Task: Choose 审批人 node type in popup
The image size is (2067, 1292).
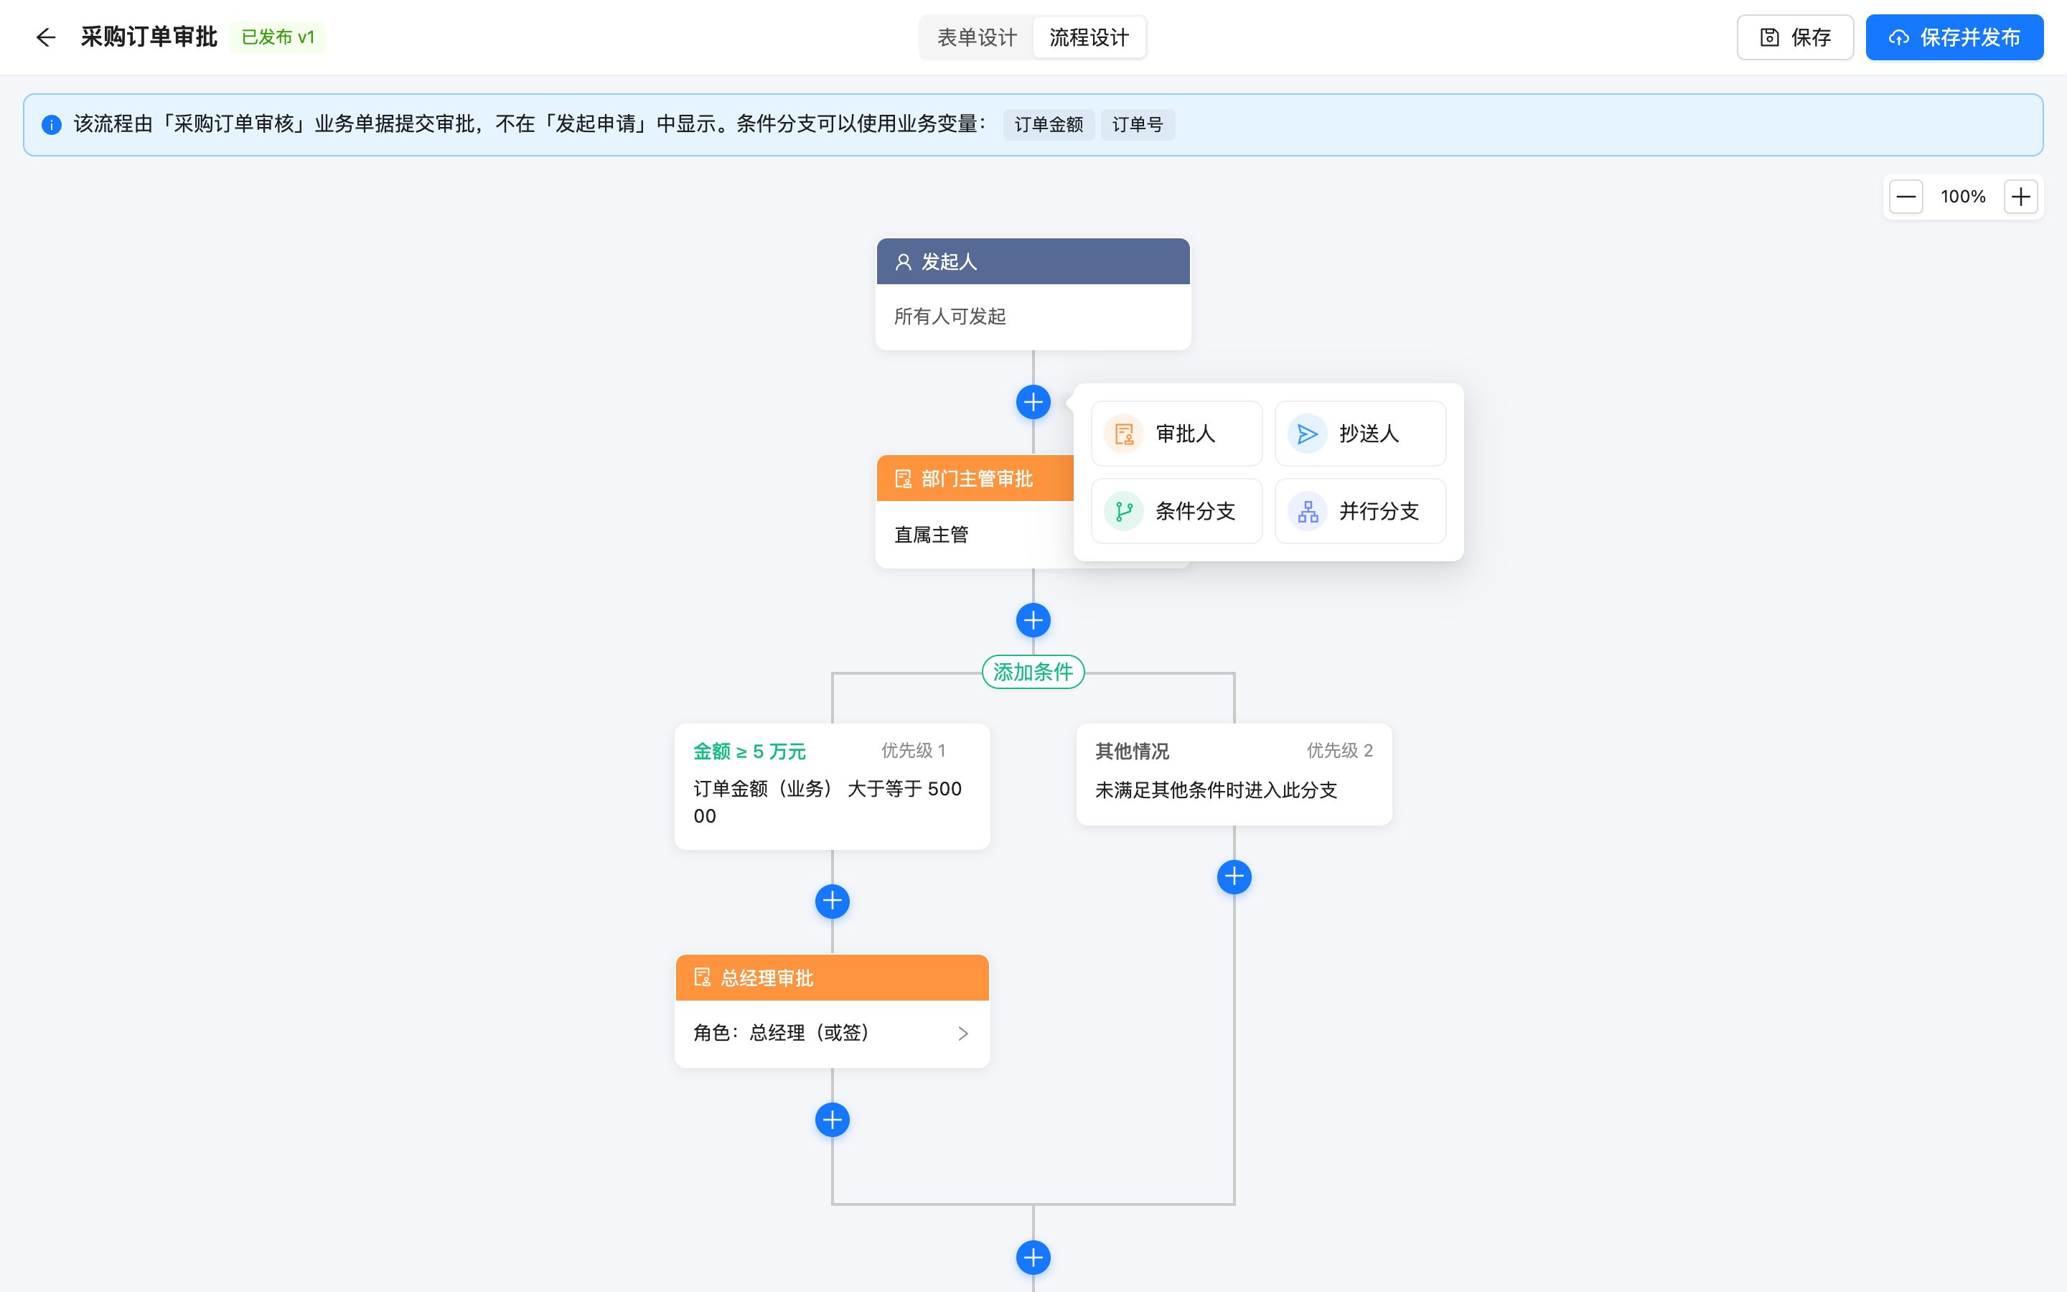Action: (1176, 434)
